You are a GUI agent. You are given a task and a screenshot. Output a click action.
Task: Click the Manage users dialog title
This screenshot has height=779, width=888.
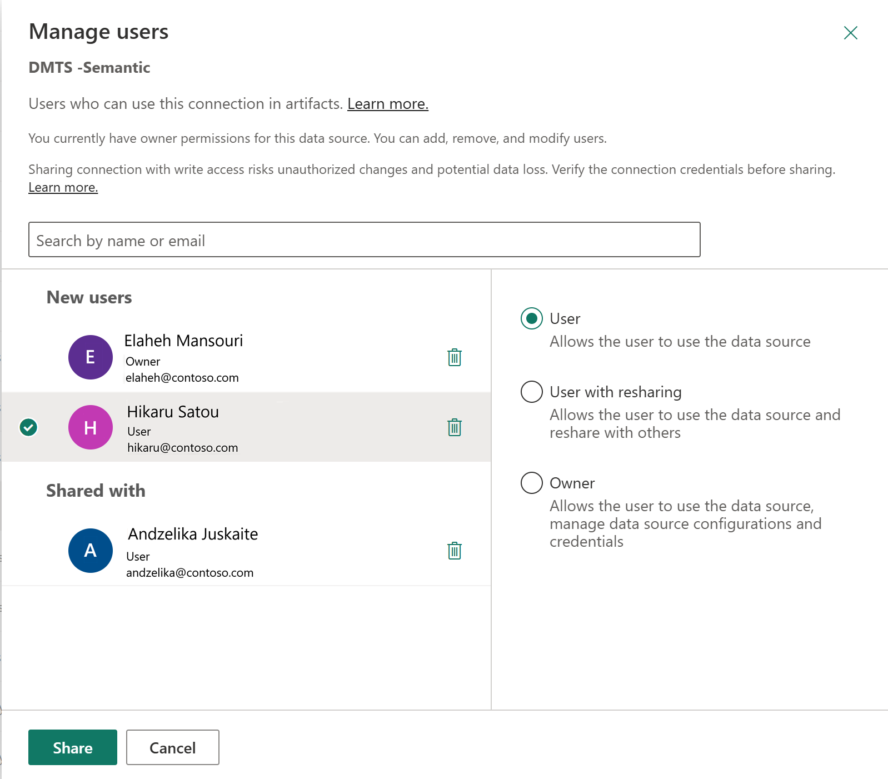98,32
